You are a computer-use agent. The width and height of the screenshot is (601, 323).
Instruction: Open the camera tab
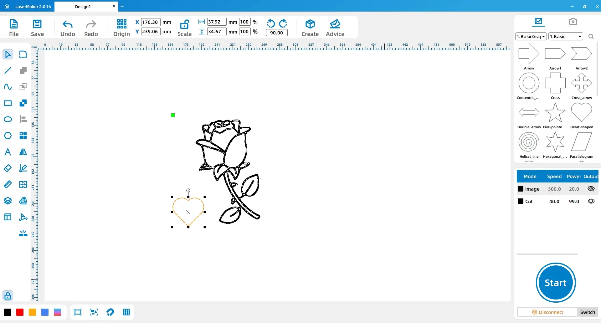click(x=573, y=21)
